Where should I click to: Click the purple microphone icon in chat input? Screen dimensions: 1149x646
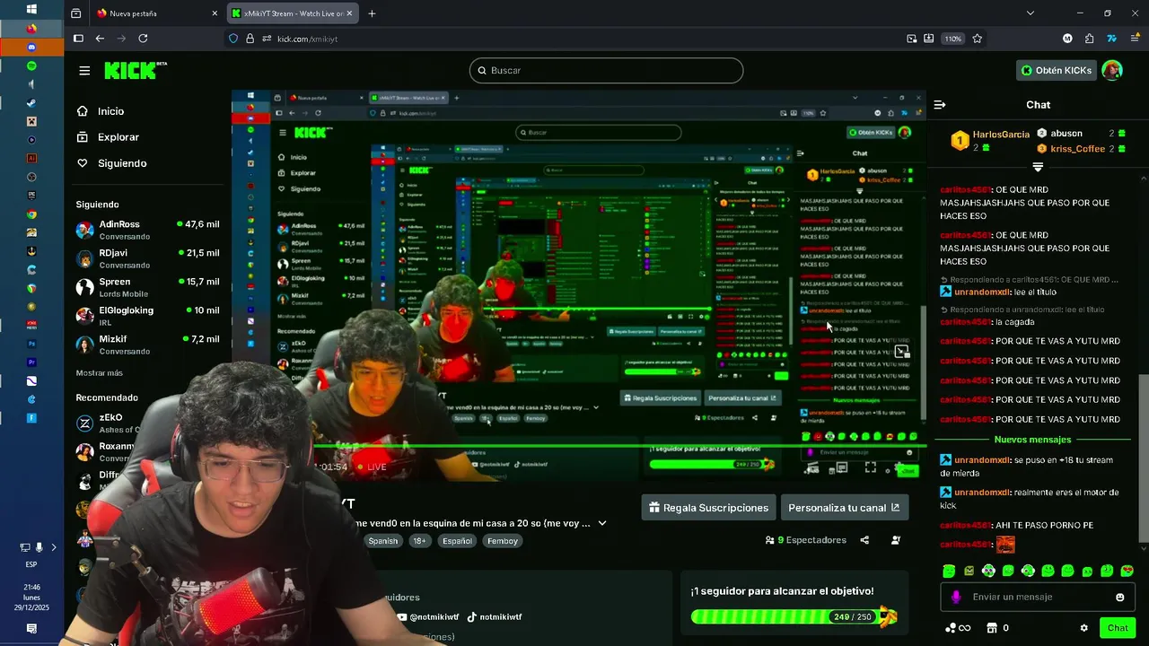click(x=956, y=598)
